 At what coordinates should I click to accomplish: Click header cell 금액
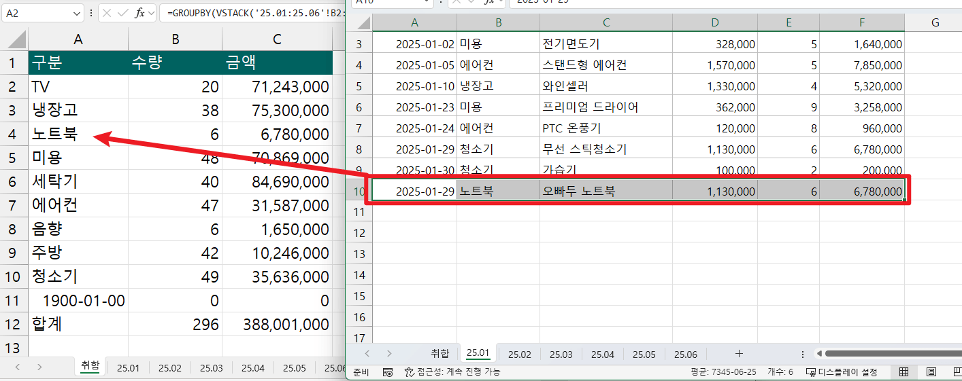coord(277,63)
